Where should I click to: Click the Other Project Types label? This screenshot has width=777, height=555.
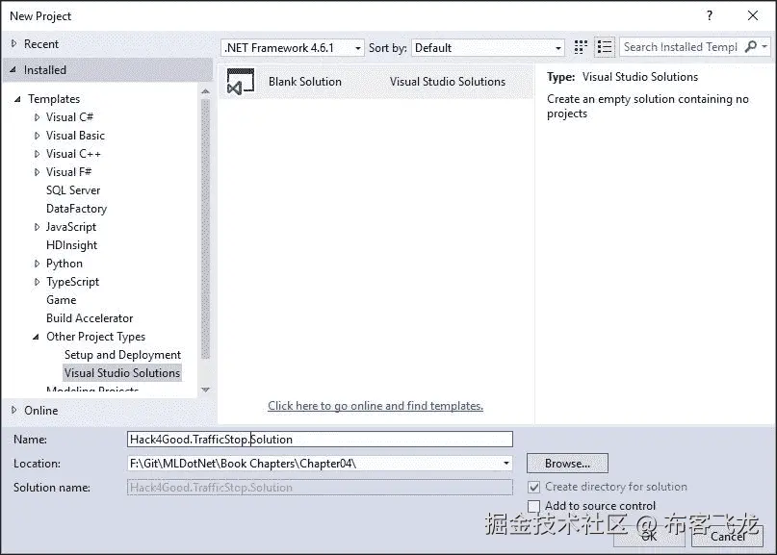coord(95,337)
